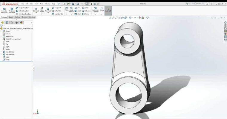Open the DisplayManager color ball tab
Image resolution: width=227 pixels, height=119 pixels.
tap(21, 23)
